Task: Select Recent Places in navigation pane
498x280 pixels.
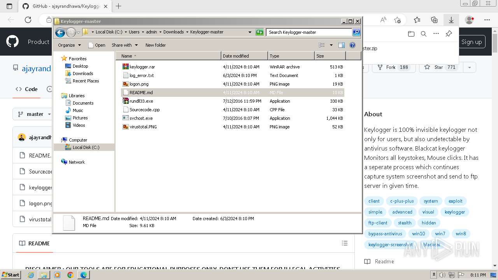Action: pyautogui.click(x=86, y=81)
